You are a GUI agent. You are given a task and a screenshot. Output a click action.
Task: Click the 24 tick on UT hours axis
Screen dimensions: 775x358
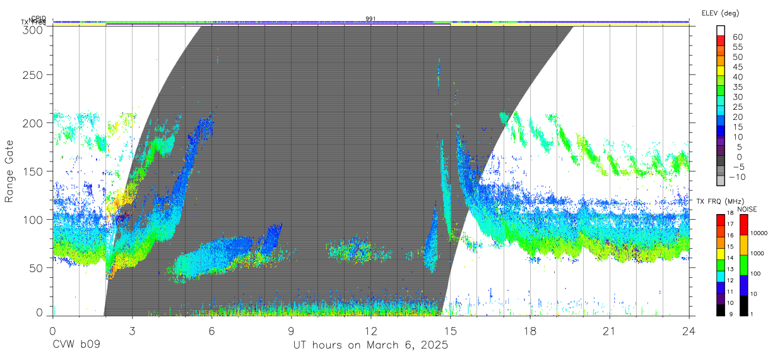689,331
